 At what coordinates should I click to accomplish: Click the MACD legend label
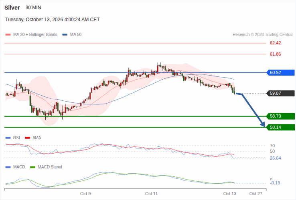[x=19, y=167]
